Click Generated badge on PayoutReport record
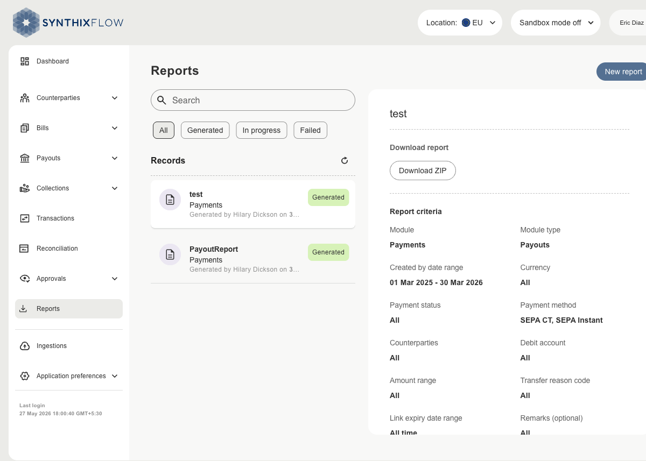The width and height of the screenshot is (646, 461). [x=328, y=252]
